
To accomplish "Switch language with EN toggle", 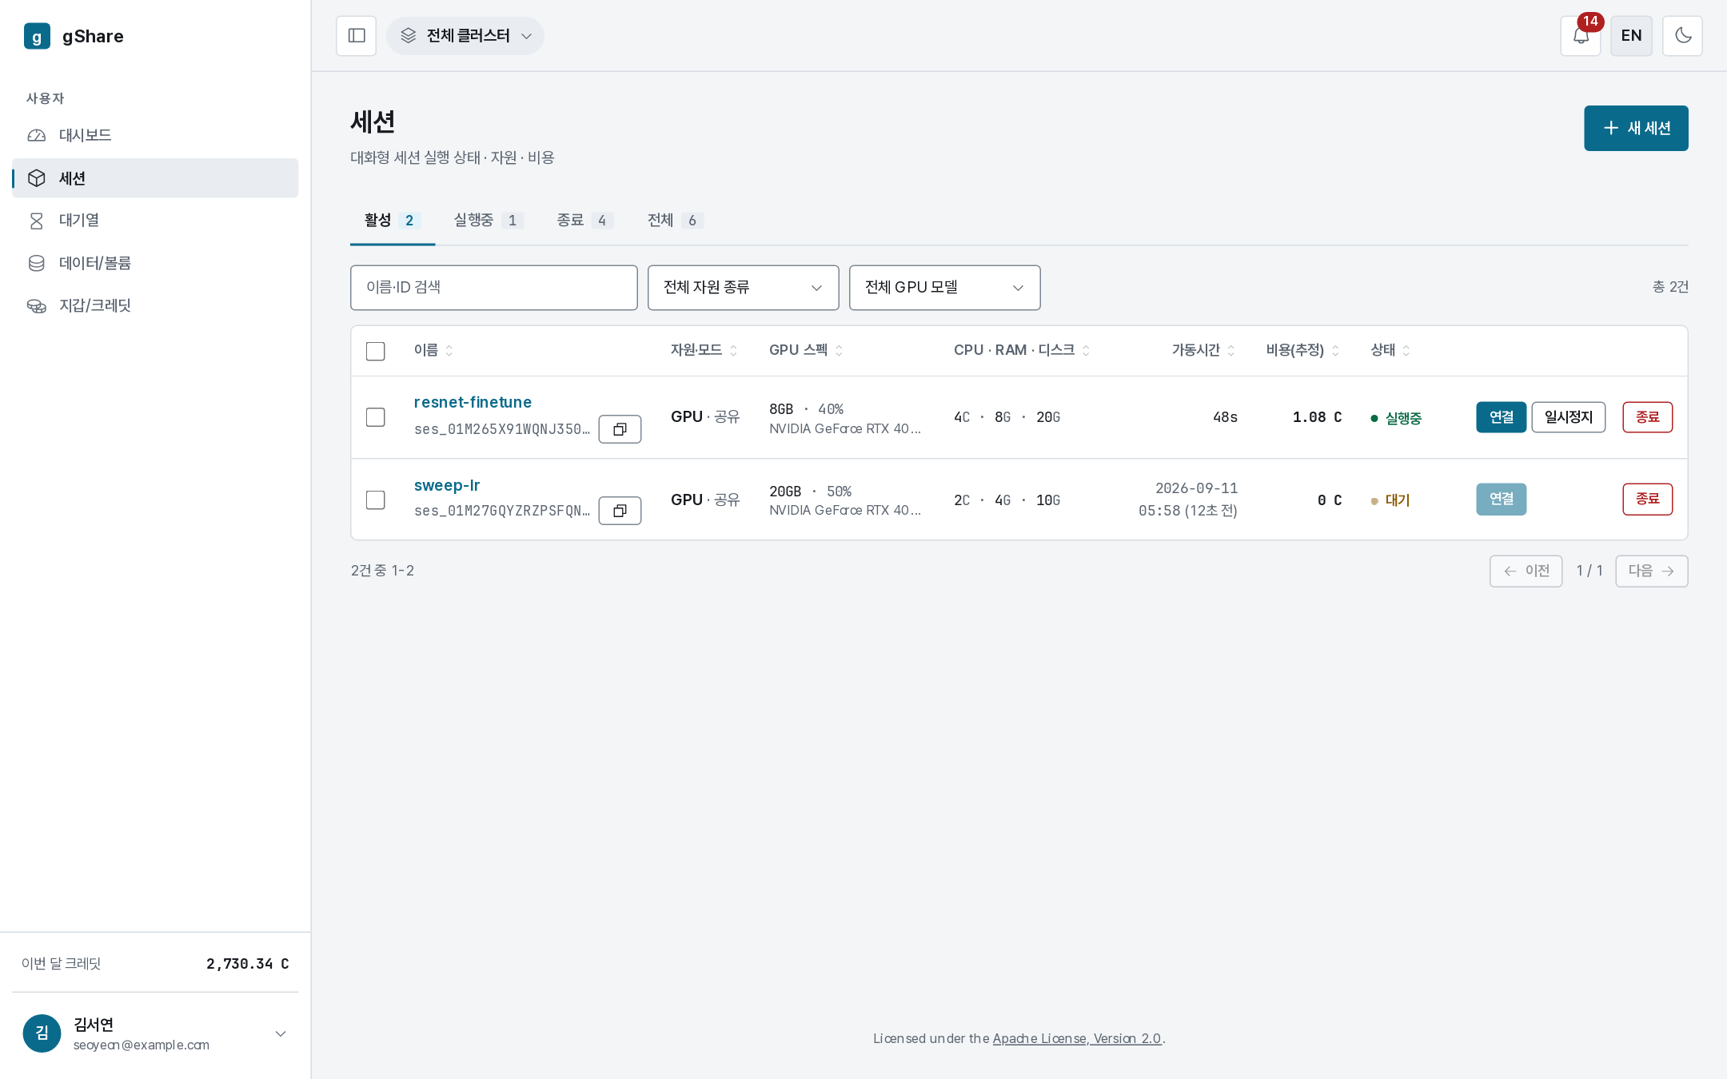I will (1631, 36).
